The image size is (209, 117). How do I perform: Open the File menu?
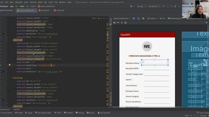(x=2, y=2)
